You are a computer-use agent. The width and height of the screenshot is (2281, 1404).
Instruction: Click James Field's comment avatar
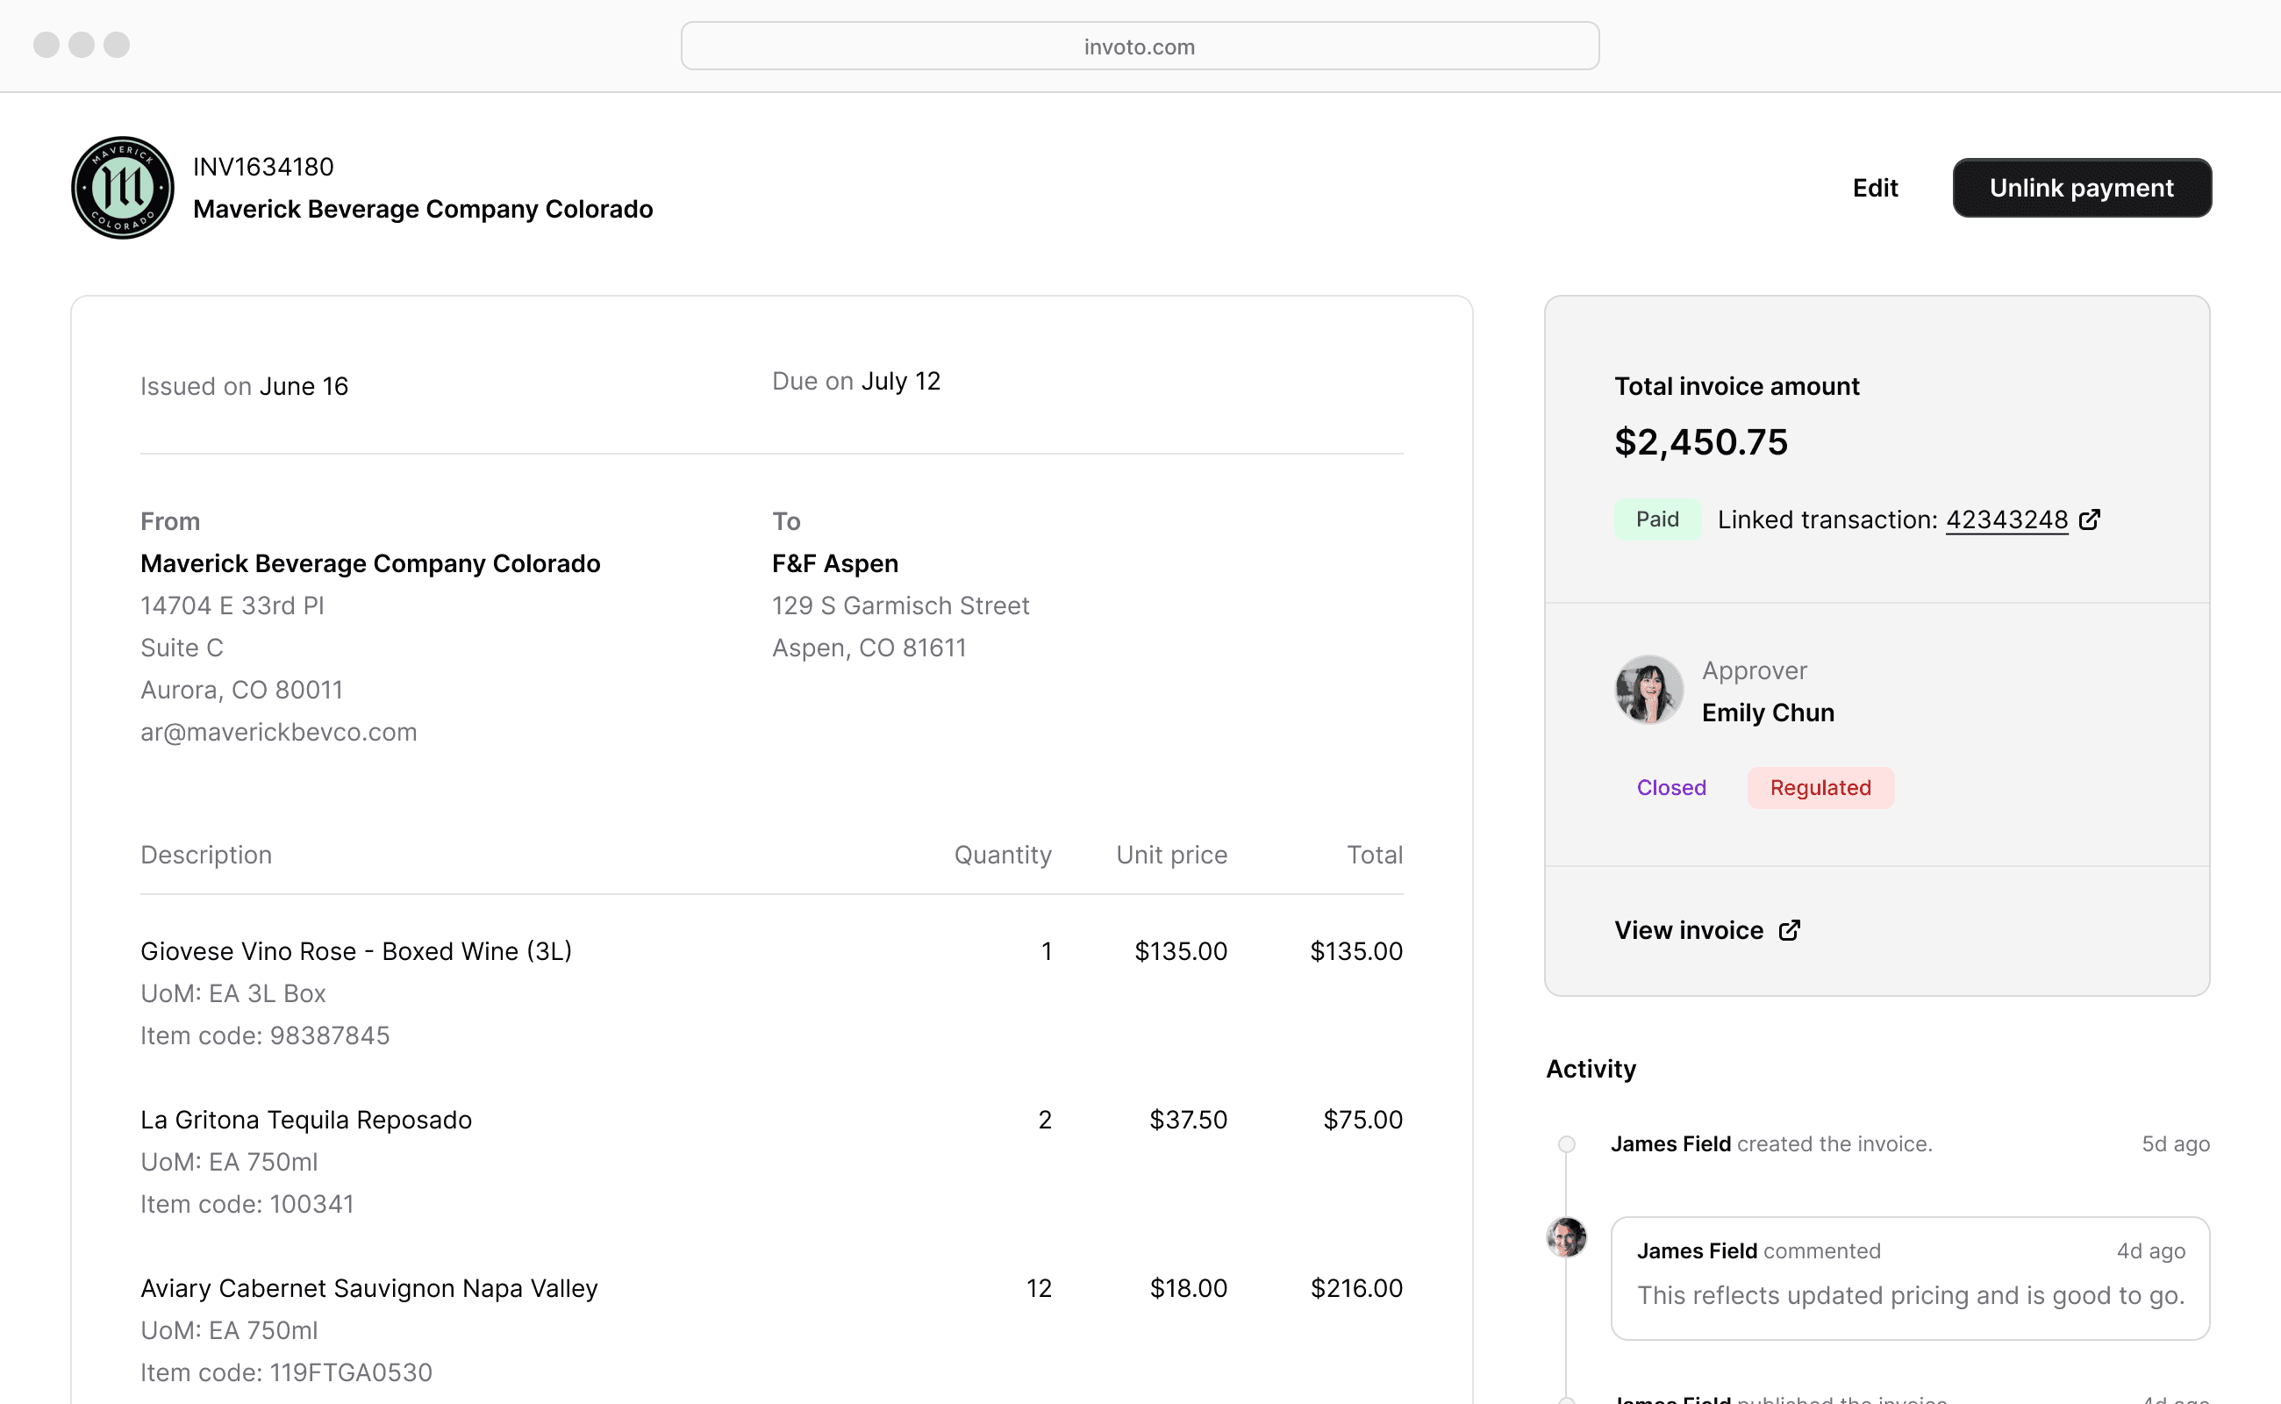click(1566, 1237)
